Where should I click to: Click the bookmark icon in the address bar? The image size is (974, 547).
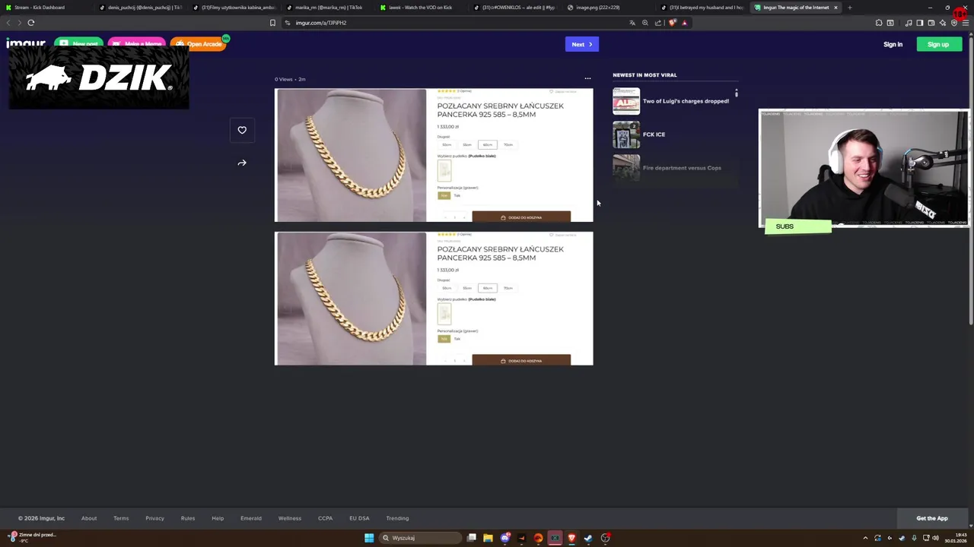coord(272,23)
